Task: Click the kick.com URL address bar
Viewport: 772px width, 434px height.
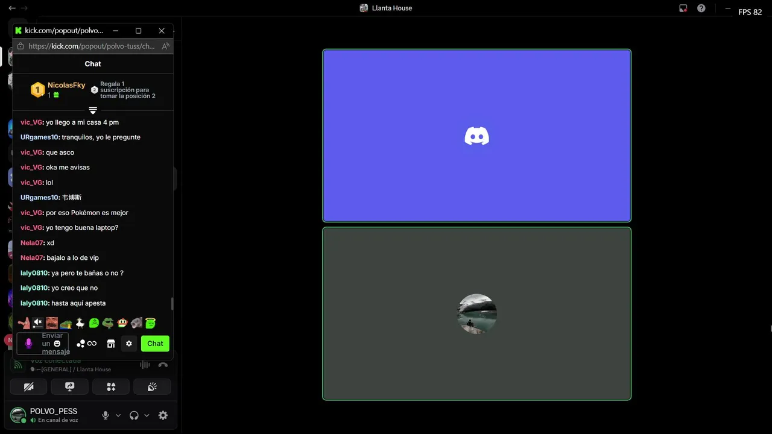Action: [92, 46]
